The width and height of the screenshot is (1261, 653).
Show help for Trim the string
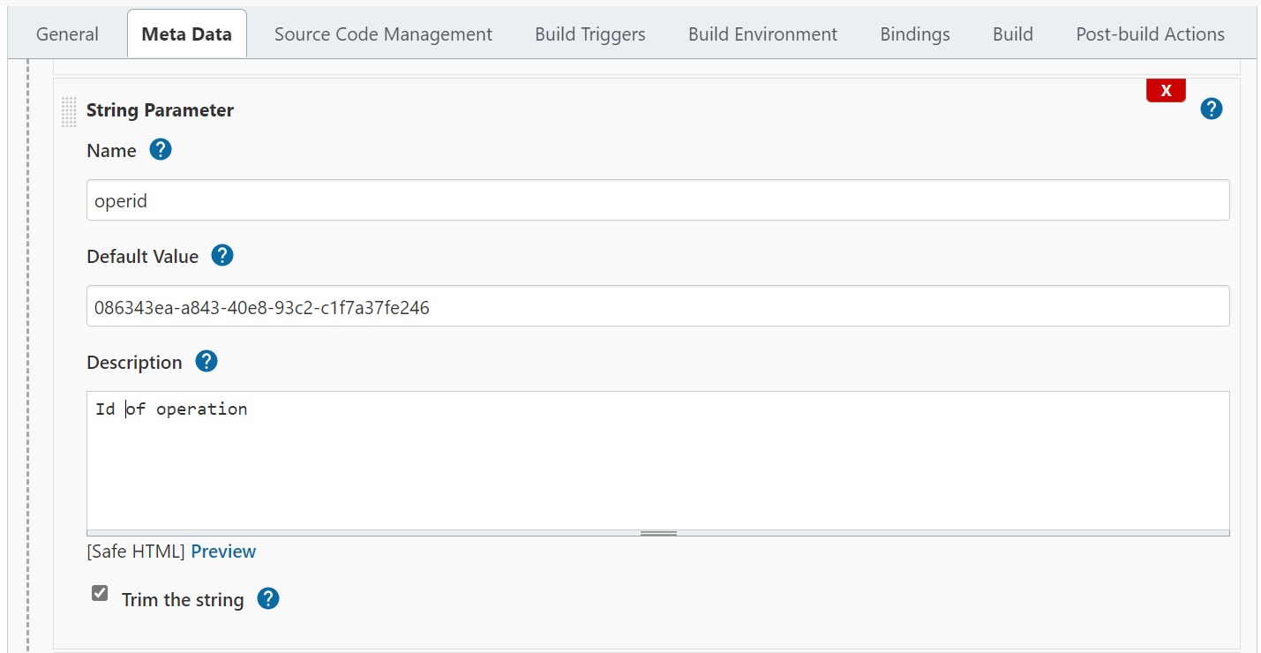pos(268,599)
